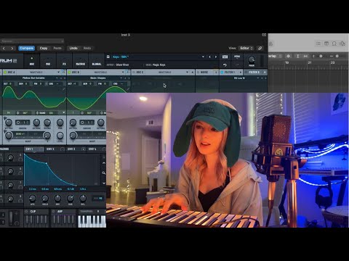This screenshot has height=261, width=349.
Task: Click the Undo button in plugin header
Action: pos(73,49)
